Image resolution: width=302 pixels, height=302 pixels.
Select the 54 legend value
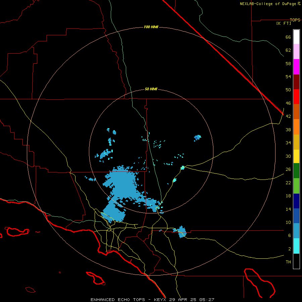(288, 77)
